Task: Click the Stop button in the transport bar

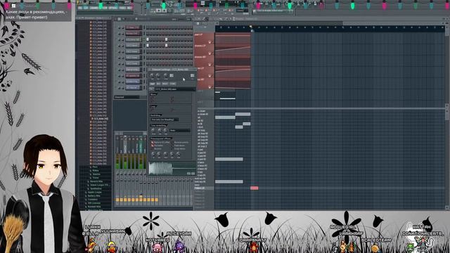Action: [x=164, y=11]
